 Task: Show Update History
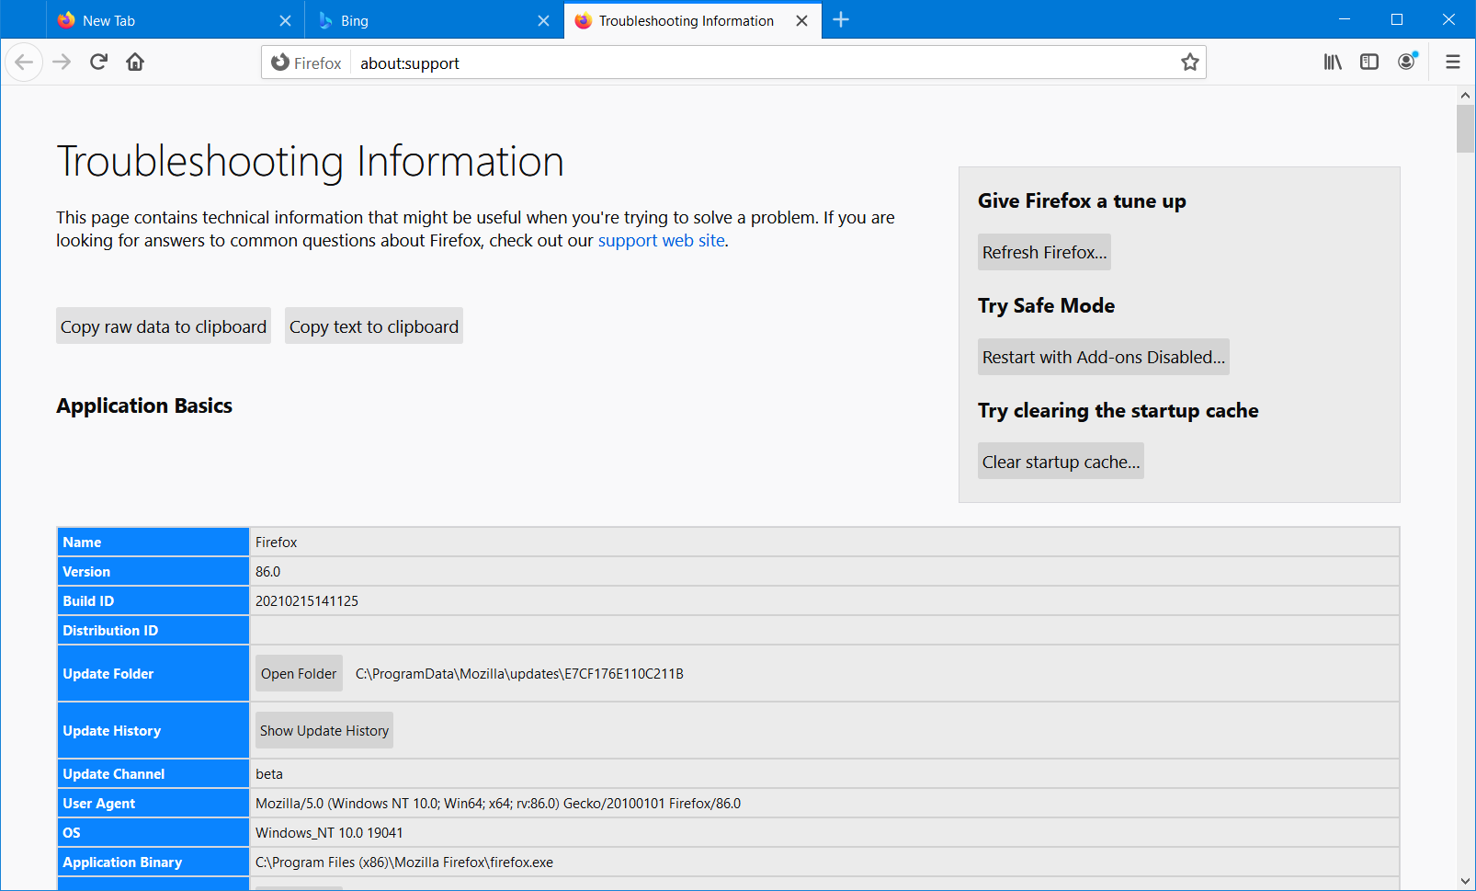click(324, 731)
